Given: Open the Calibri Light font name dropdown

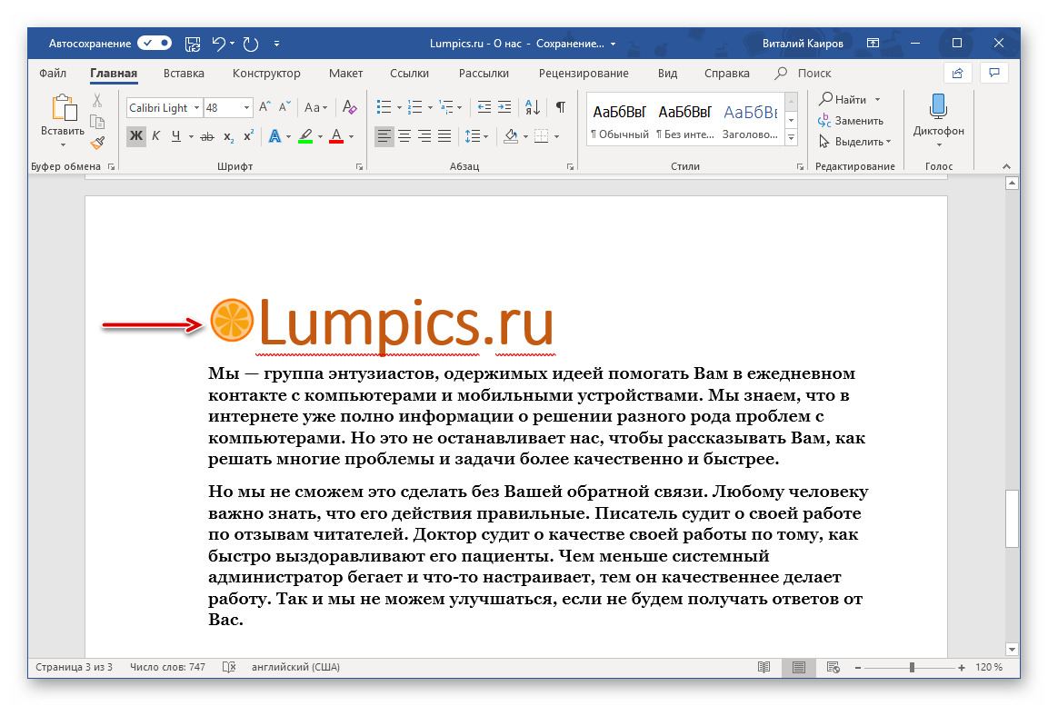Looking at the screenshot, I should click(x=195, y=107).
